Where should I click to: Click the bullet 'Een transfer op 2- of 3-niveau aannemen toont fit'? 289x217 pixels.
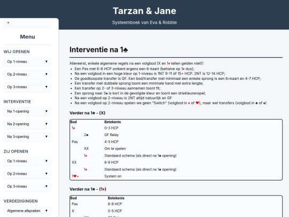pos(117,88)
